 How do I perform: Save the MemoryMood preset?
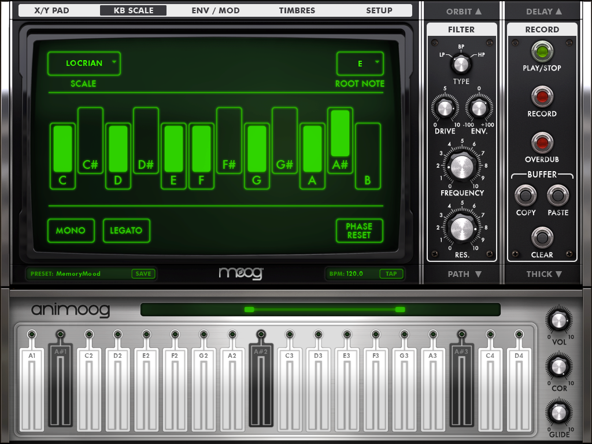point(143,274)
